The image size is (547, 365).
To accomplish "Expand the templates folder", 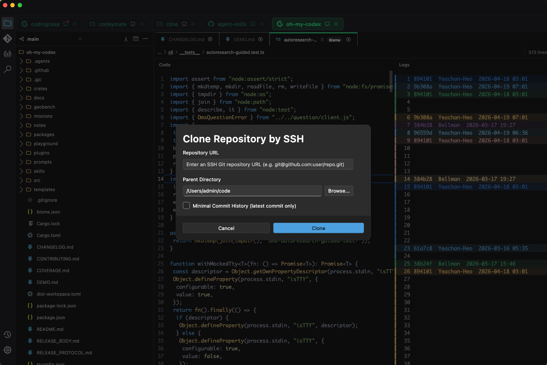I will click(21, 190).
